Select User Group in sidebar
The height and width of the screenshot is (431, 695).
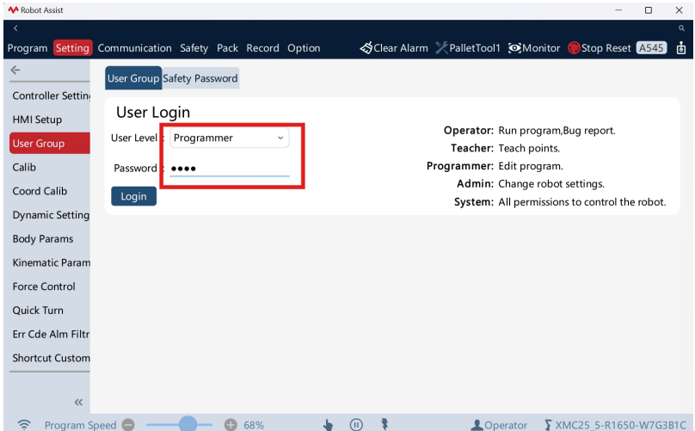pyautogui.click(x=50, y=143)
